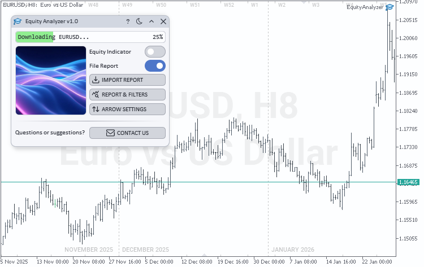Click the download progress bar

click(90, 37)
